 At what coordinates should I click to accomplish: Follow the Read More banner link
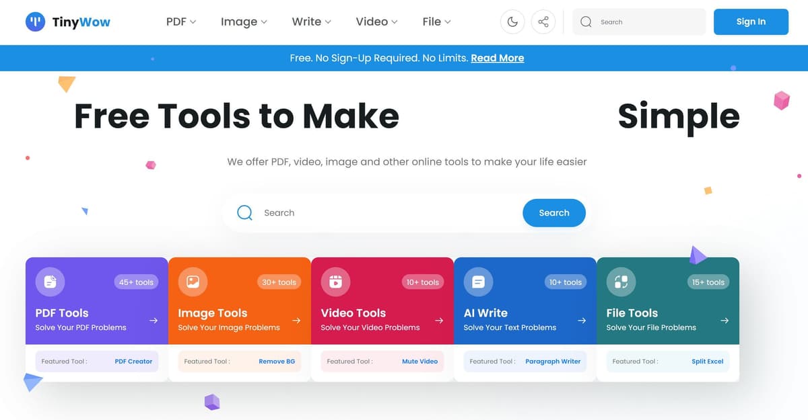tap(497, 58)
